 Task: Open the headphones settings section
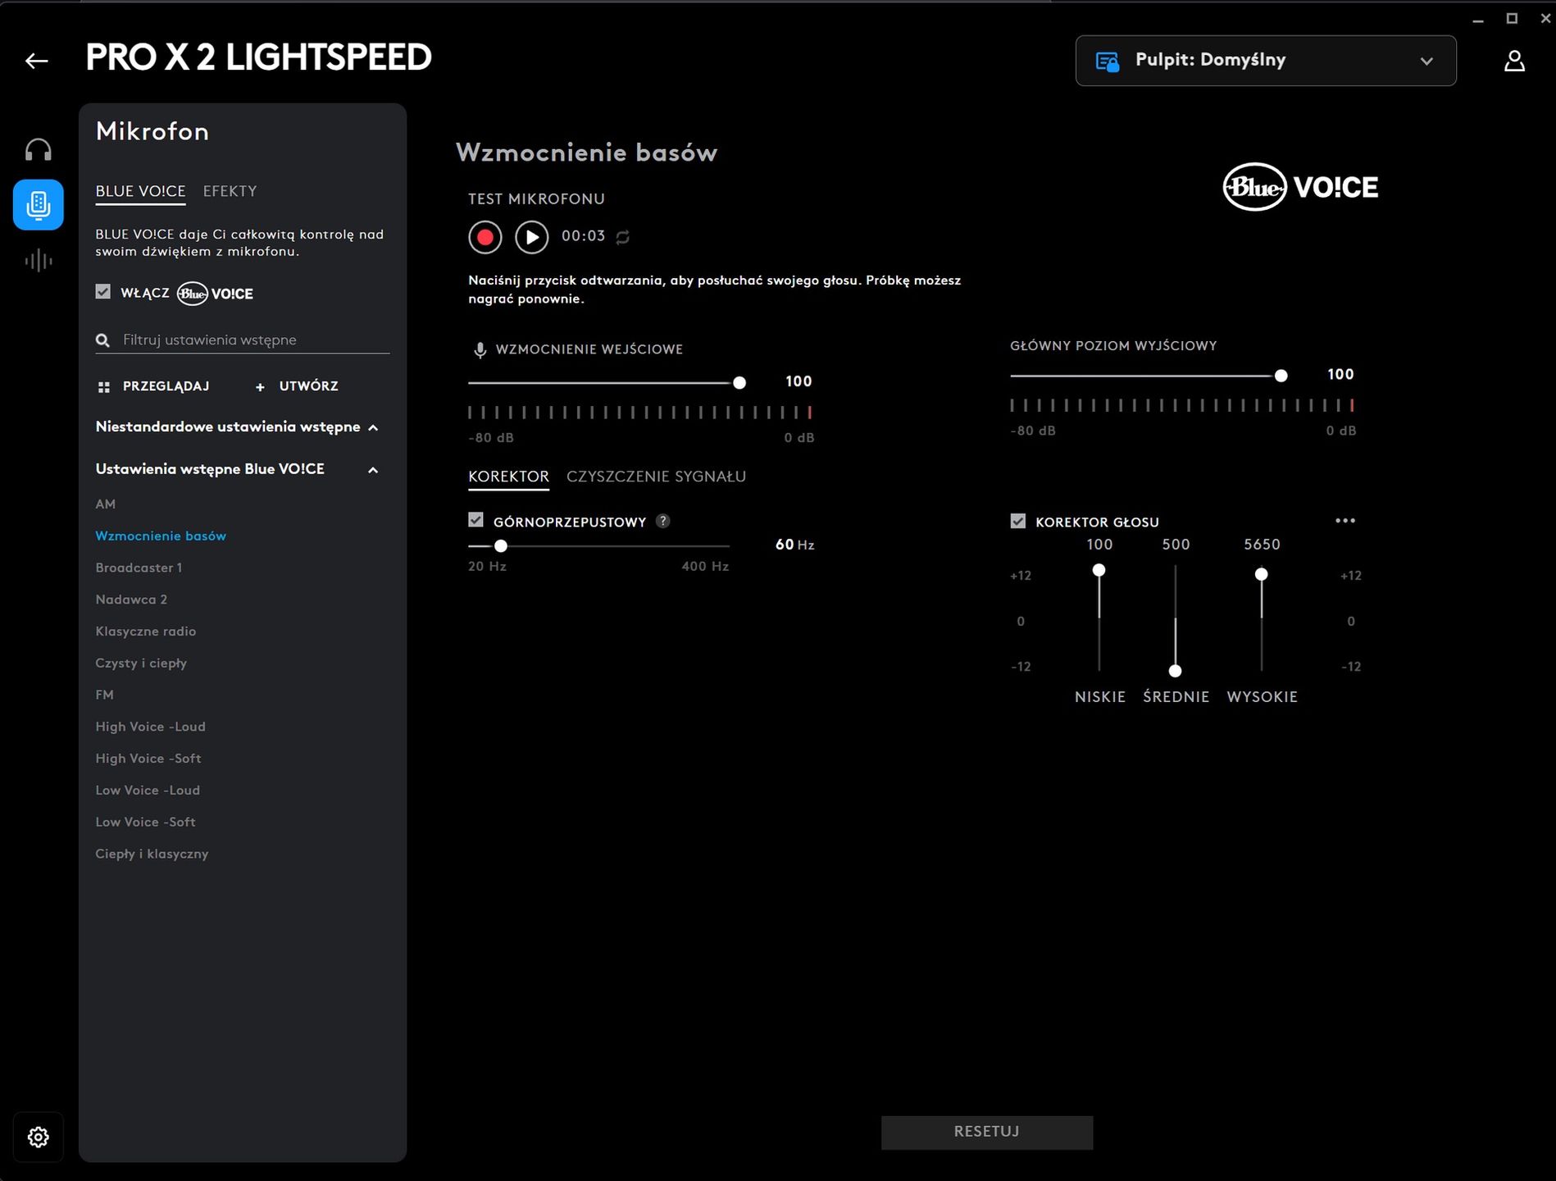pyautogui.click(x=39, y=149)
